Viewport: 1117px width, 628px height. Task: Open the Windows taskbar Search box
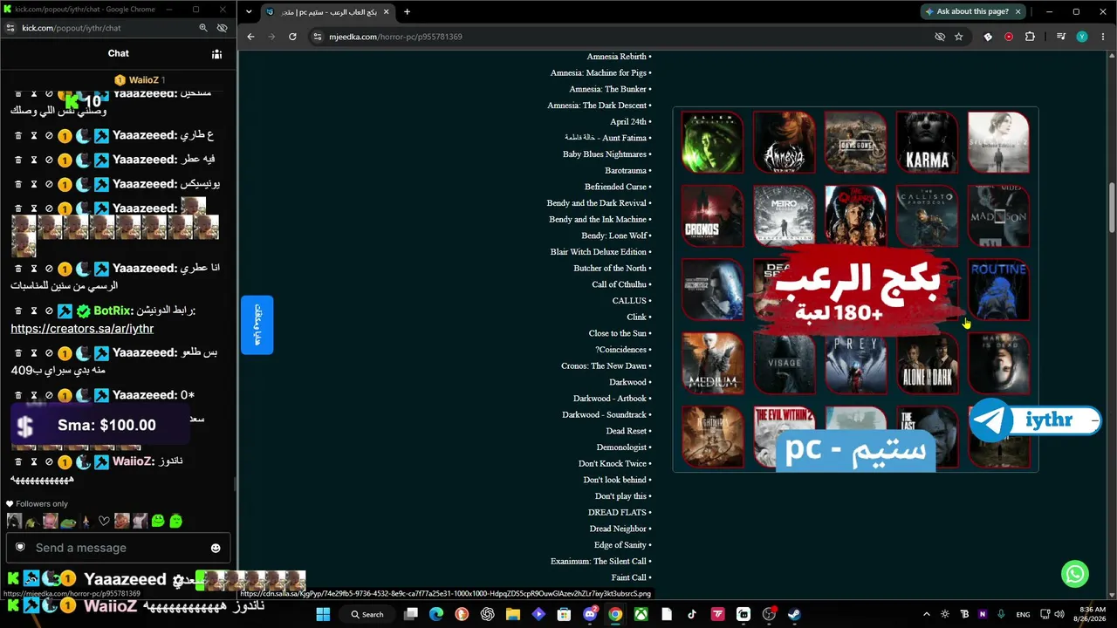pos(367,614)
